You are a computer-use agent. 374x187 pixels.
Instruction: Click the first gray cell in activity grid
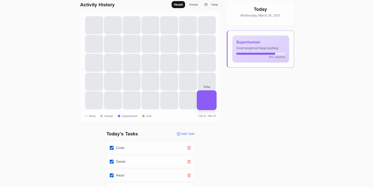coord(94,25)
